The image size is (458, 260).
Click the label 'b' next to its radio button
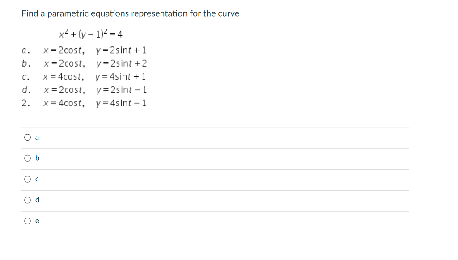[x=36, y=158]
